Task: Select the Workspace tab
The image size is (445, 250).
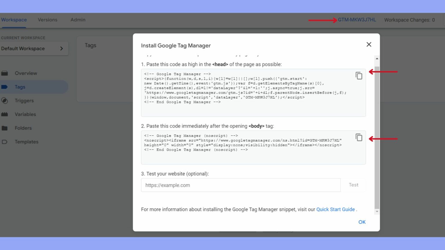Action: [14, 20]
